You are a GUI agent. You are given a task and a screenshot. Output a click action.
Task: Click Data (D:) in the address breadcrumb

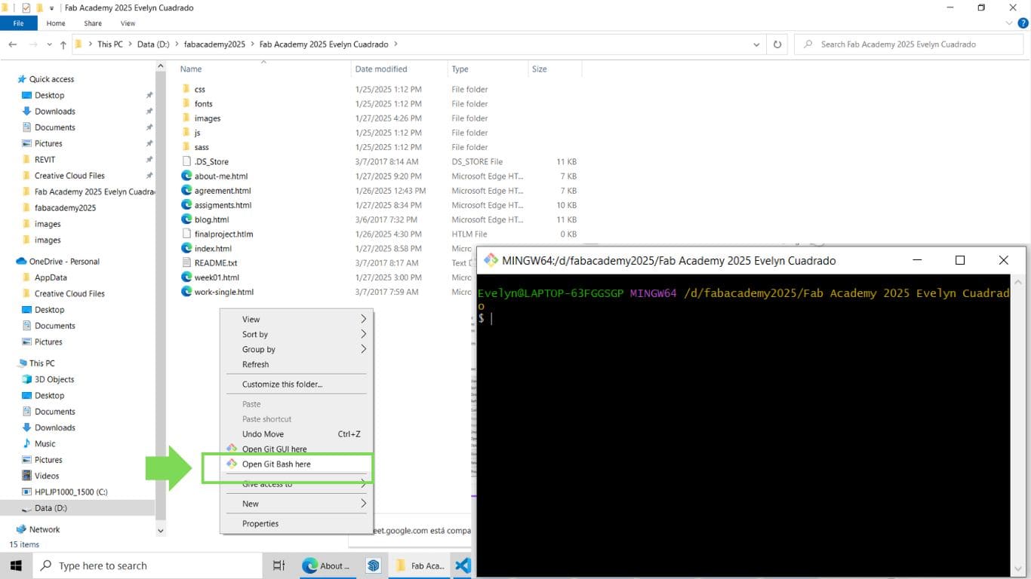153,44
